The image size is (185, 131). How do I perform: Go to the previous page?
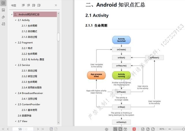pos(8,129)
